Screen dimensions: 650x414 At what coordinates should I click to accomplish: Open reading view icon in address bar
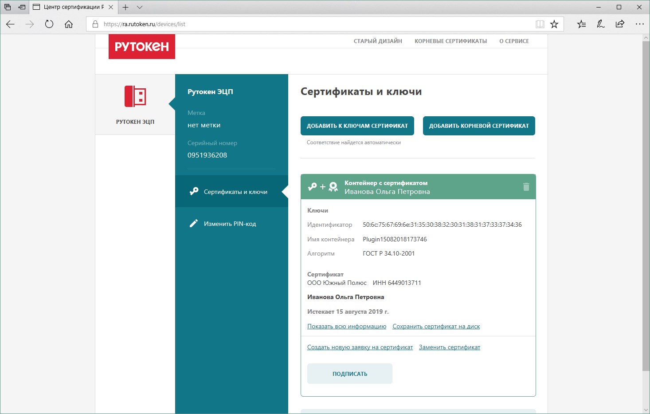tap(540, 24)
